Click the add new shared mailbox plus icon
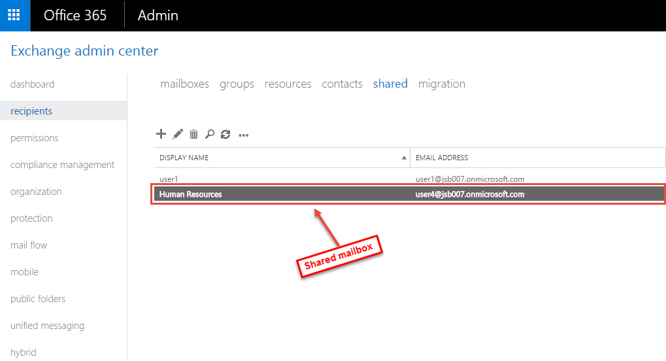 (x=161, y=134)
